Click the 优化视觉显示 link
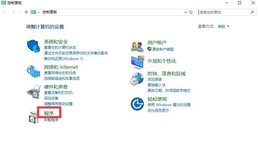This screenshot has width=258, height=161. point(158,110)
